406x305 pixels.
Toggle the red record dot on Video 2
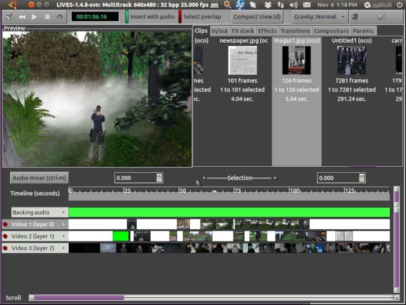coord(6,236)
